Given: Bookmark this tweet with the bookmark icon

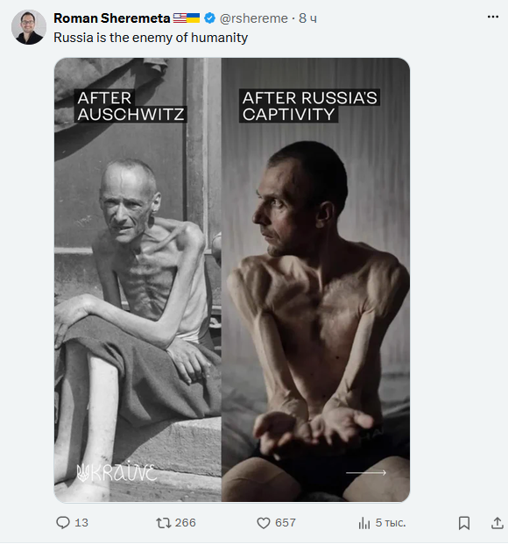Looking at the screenshot, I should (x=464, y=523).
